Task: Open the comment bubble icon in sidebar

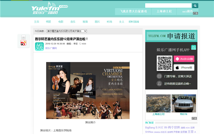Action: (x=23, y=37)
